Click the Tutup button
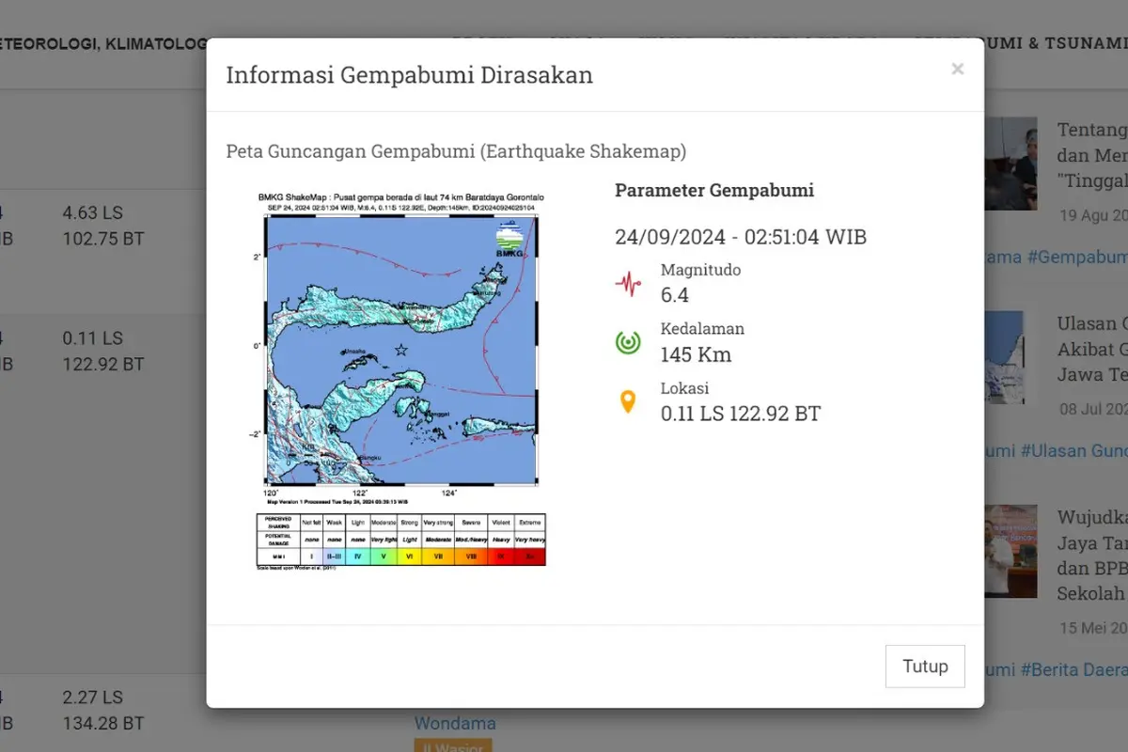Image resolution: width=1128 pixels, height=752 pixels. (925, 666)
